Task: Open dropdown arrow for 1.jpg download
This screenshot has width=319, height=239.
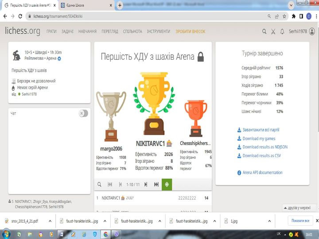Action: (269, 221)
